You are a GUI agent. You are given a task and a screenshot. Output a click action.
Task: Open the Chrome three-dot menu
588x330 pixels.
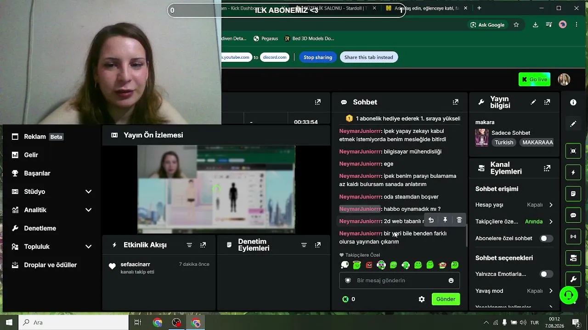pos(577,25)
